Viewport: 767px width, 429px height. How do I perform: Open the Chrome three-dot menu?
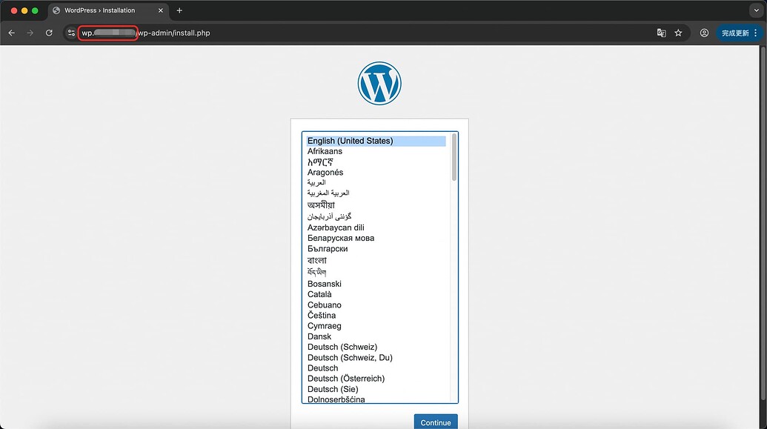tap(756, 33)
